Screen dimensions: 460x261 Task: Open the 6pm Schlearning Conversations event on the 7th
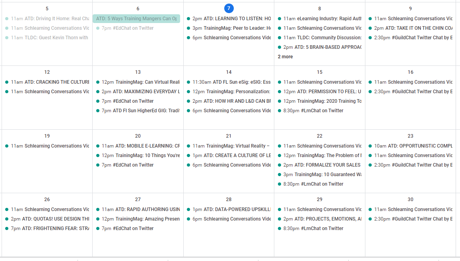click(x=229, y=38)
